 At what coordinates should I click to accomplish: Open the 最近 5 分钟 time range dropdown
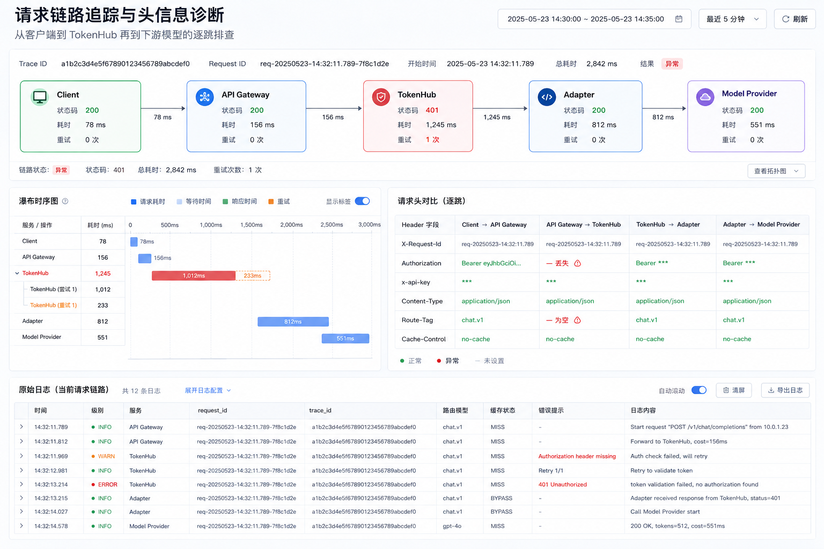(732, 19)
